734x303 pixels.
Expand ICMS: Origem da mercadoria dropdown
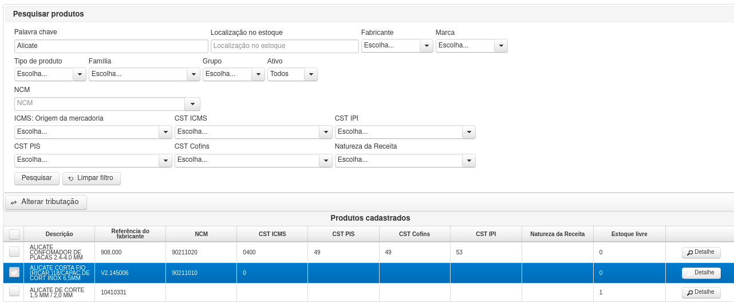coord(93,132)
